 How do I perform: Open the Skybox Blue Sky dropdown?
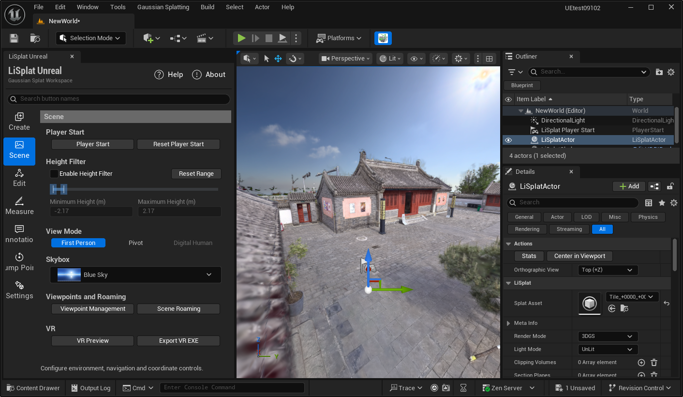click(136, 275)
